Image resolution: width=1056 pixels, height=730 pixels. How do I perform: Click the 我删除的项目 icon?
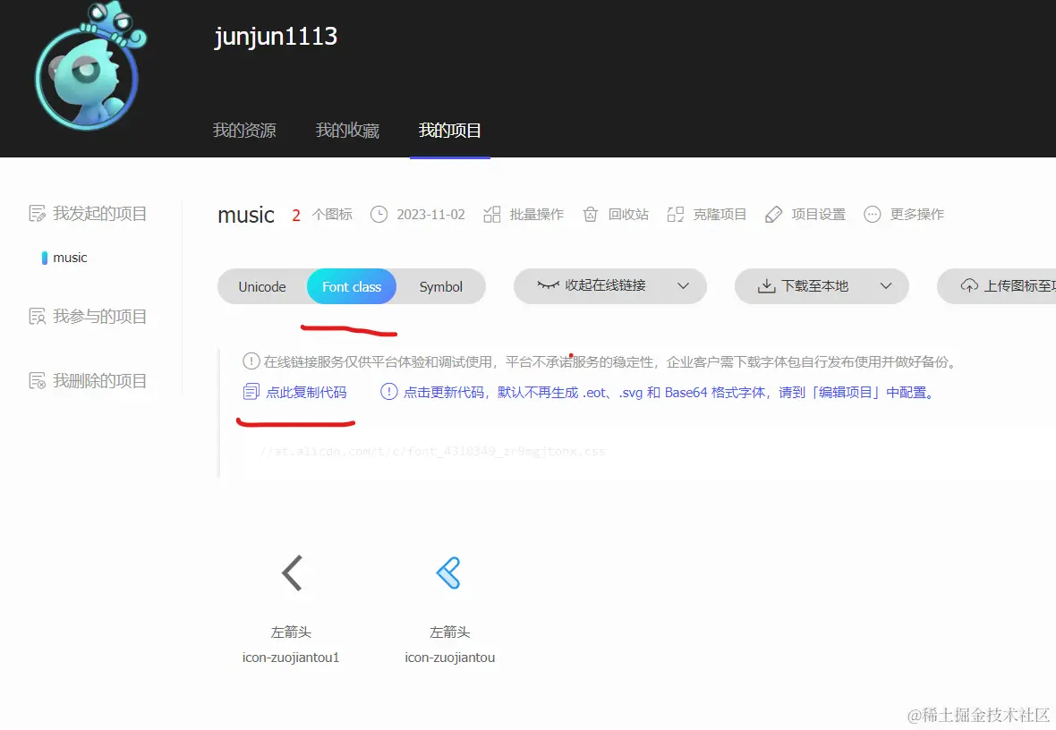[37, 380]
